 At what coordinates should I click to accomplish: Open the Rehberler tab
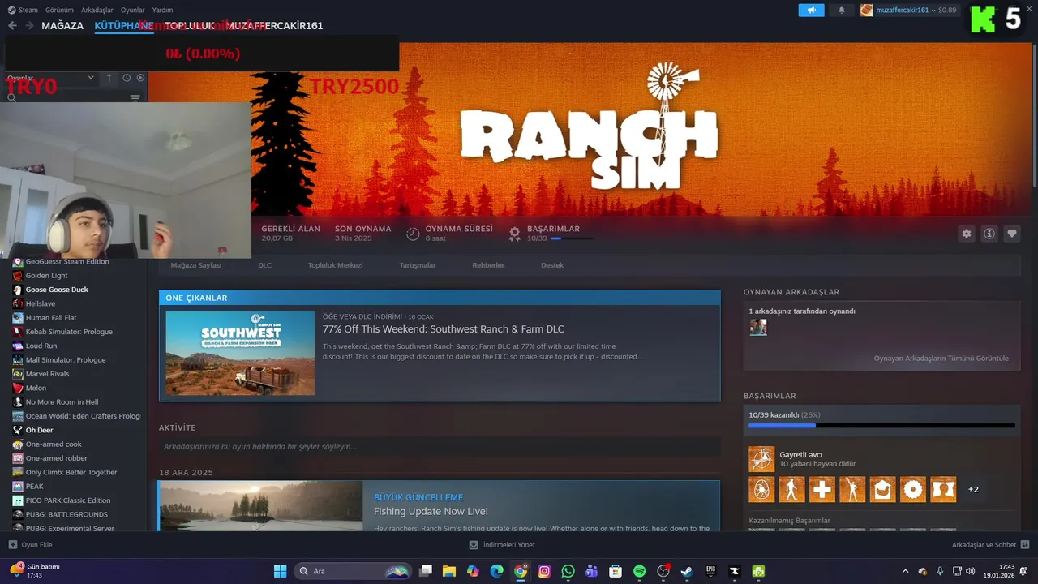pyautogui.click(x=488, y=265)
